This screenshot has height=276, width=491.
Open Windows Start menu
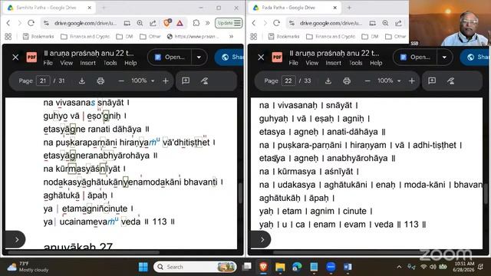[x=143, y=267]
